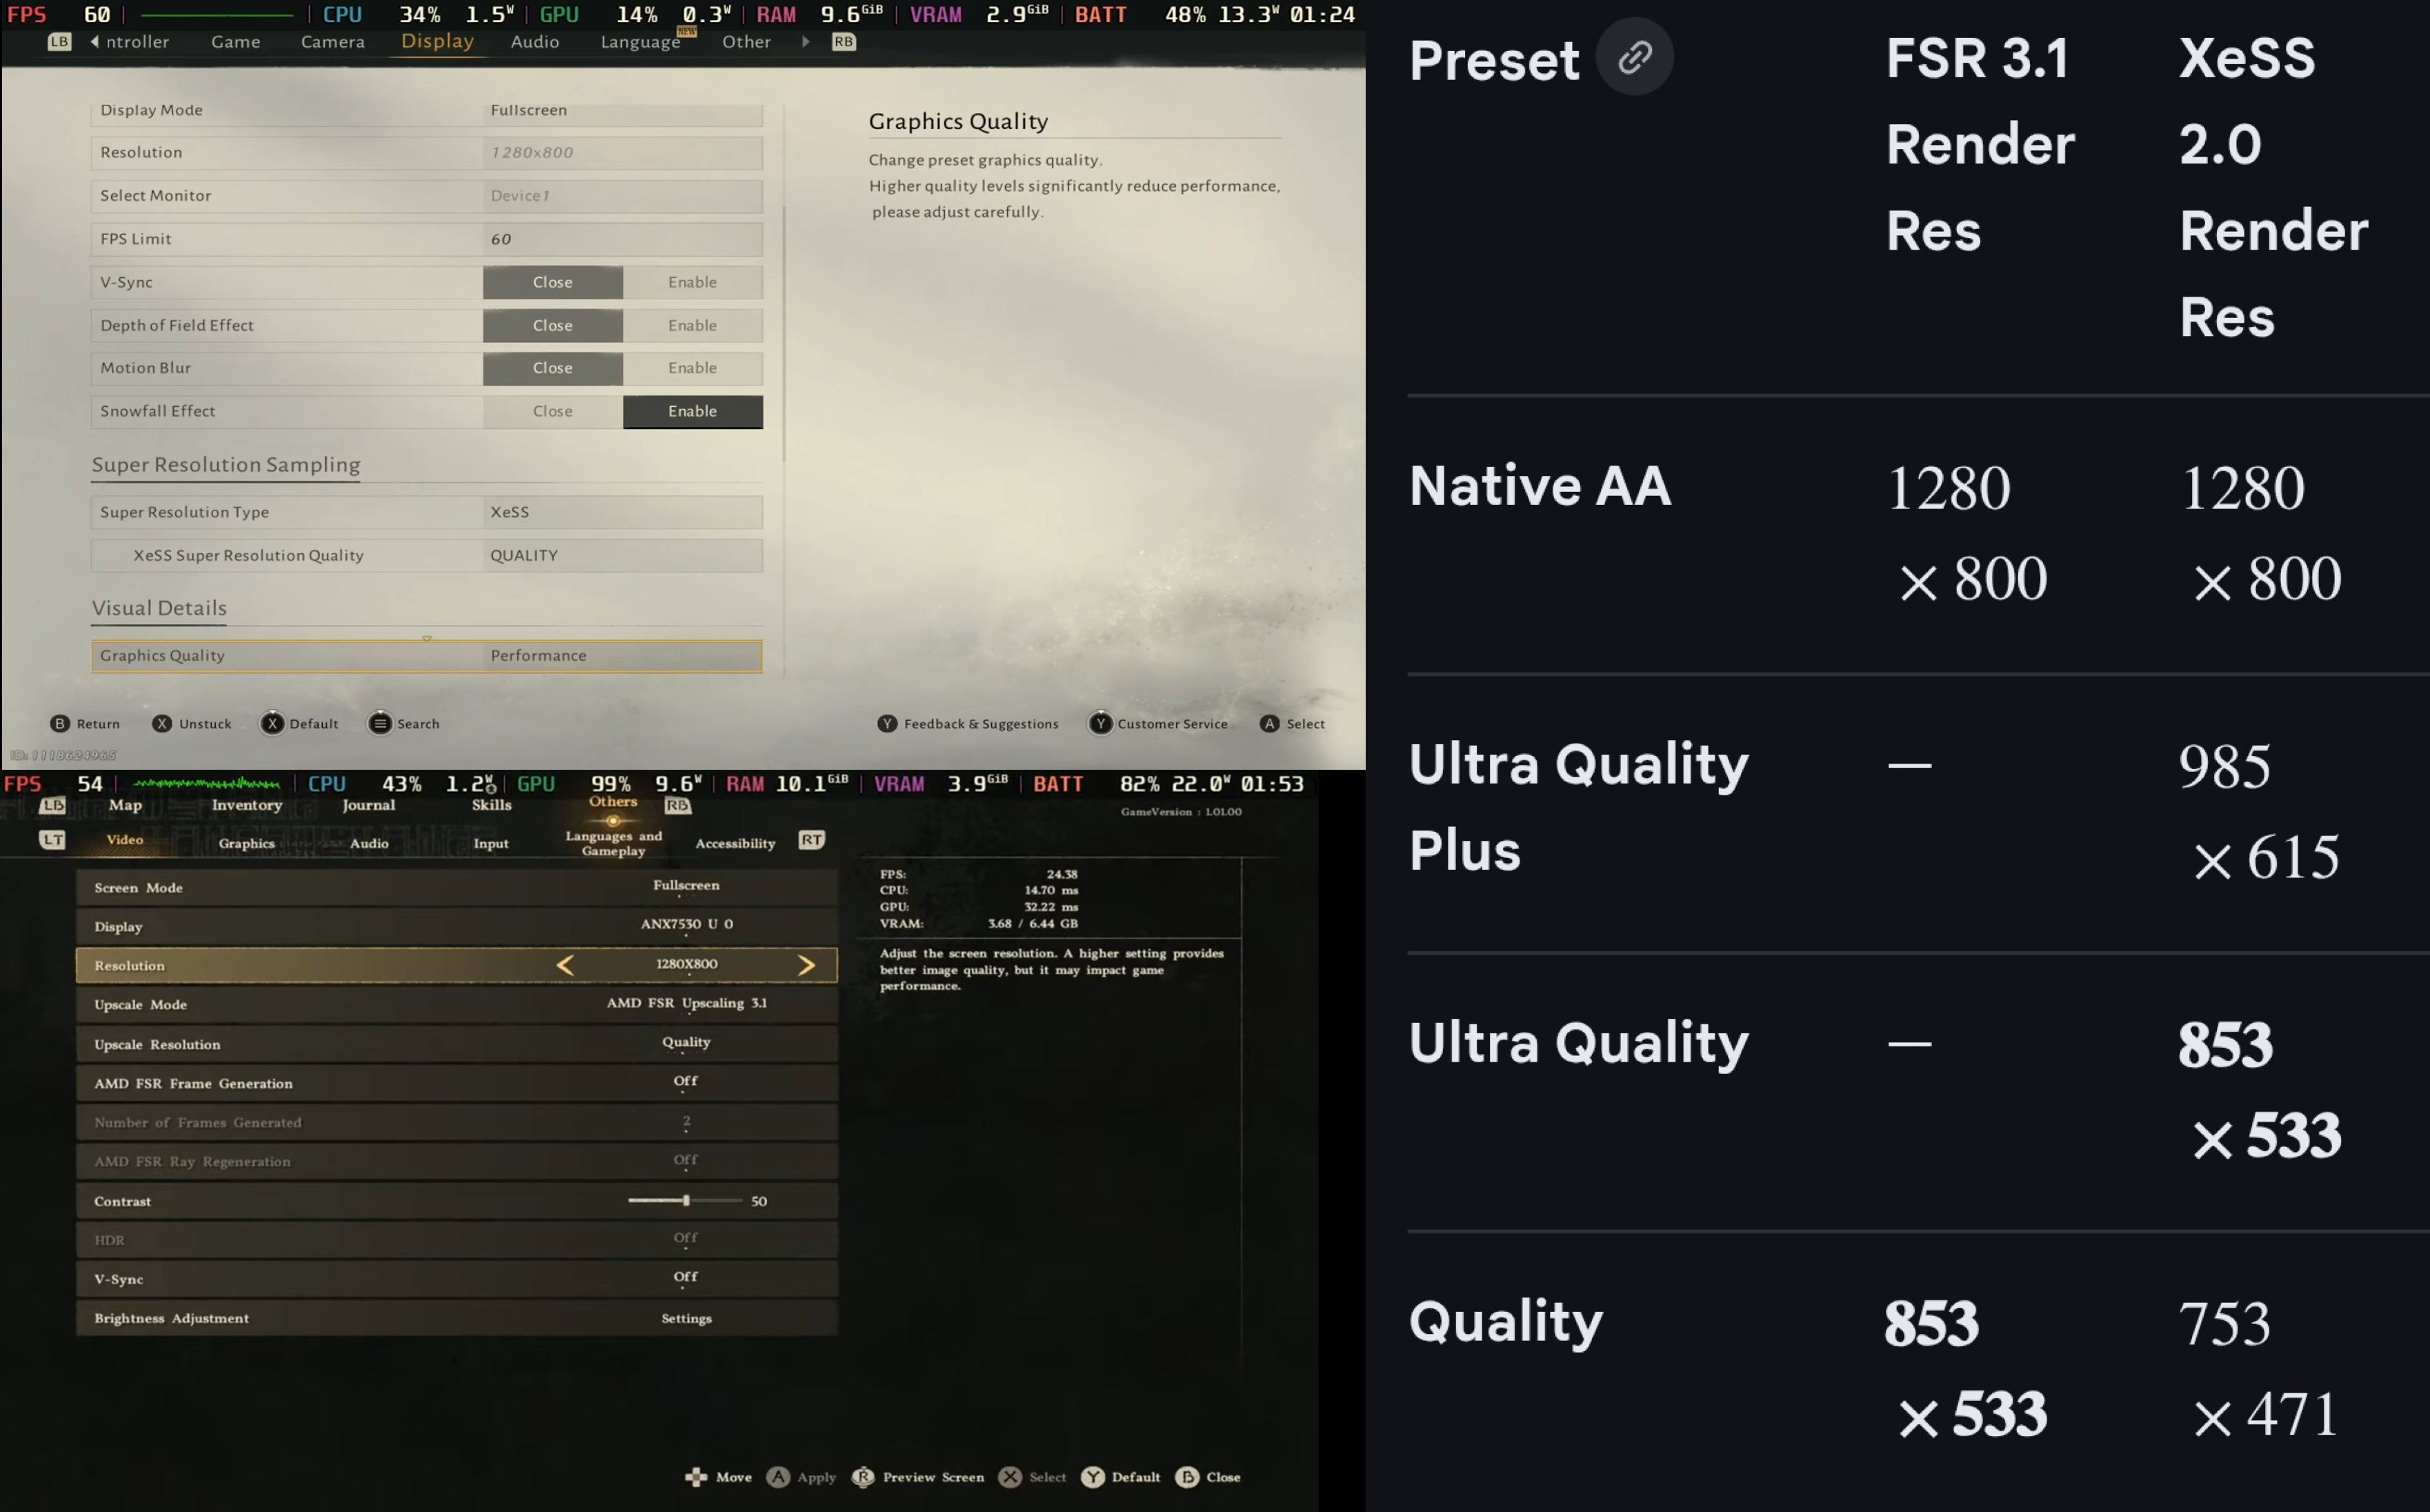
Task: Enable the Motion Blur option
Action: 692,368
